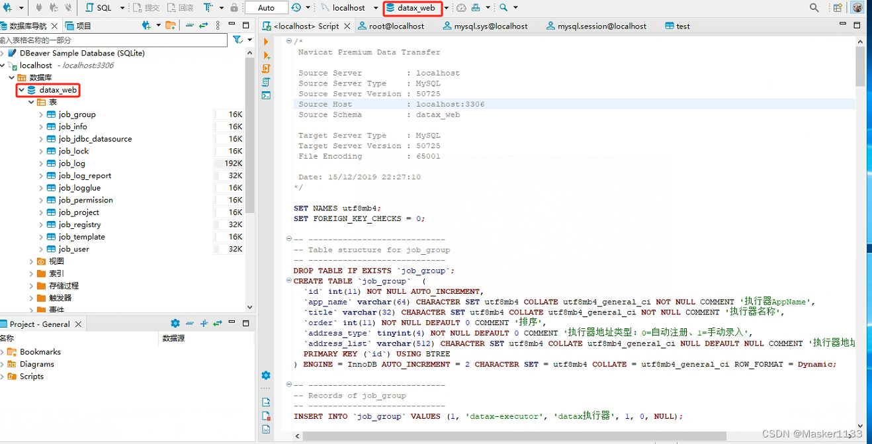The image size is (872, 444).
Task: Click open SQL console icon in editor sidebar
Action: click(x=266, y=95)
